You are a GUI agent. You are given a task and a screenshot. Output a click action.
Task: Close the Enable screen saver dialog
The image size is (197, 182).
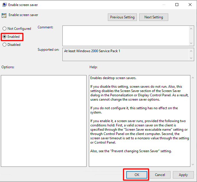point(190,5)
